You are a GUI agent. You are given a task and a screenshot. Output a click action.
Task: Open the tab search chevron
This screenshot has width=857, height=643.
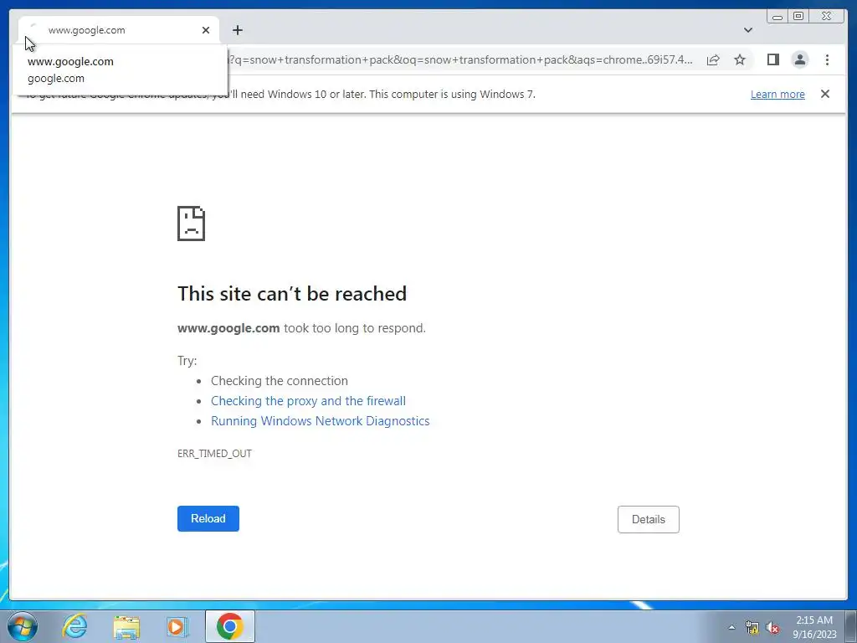coord(747,30)
